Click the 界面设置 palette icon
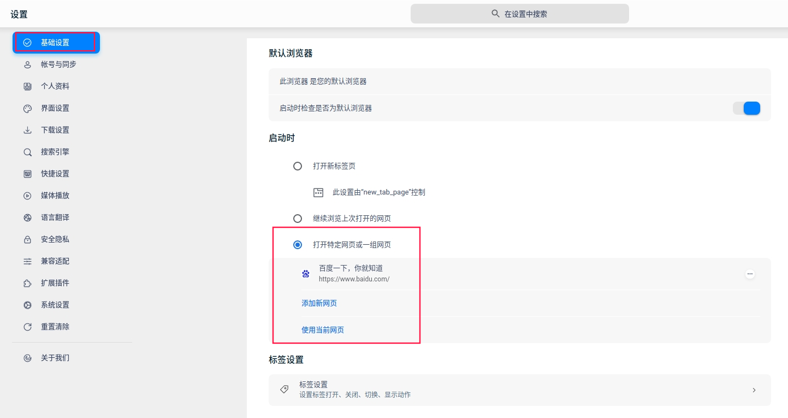Screen dimensions: 788x418 click(x=27, y=108)
